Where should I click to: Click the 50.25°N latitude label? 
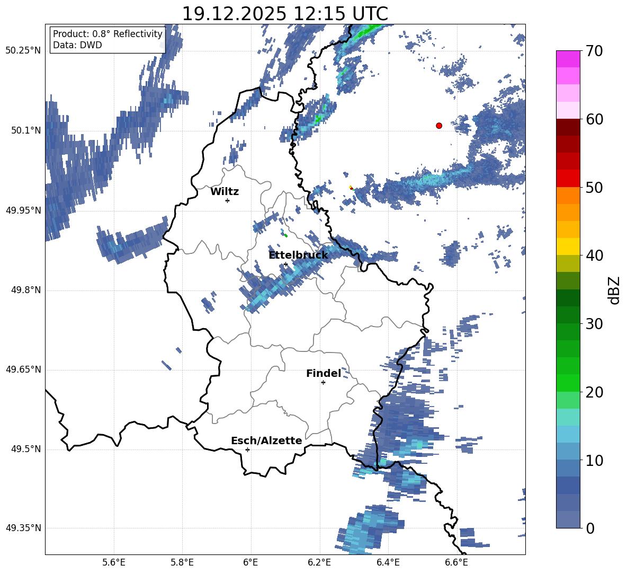click(x=23, y=51)
